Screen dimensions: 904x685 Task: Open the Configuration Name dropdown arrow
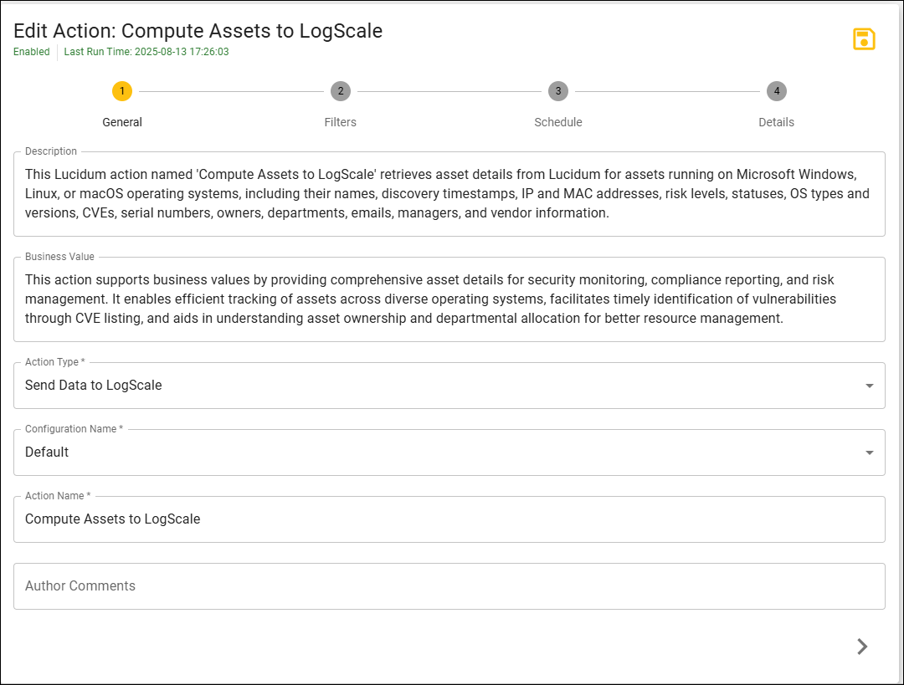870,452
